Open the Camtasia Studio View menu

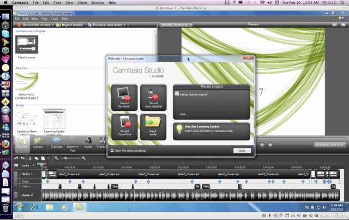click(x=35, y=19)
